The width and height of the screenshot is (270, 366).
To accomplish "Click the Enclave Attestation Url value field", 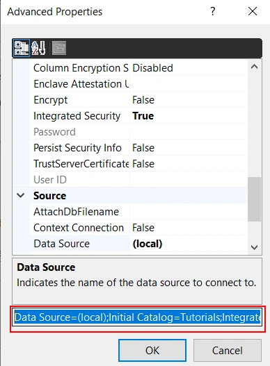I will [x=189, y=84].
